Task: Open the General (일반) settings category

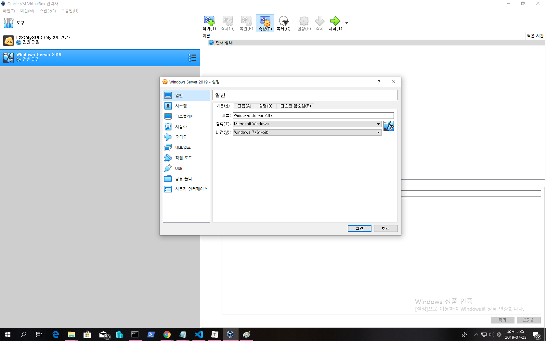Action: pos(186,95)
